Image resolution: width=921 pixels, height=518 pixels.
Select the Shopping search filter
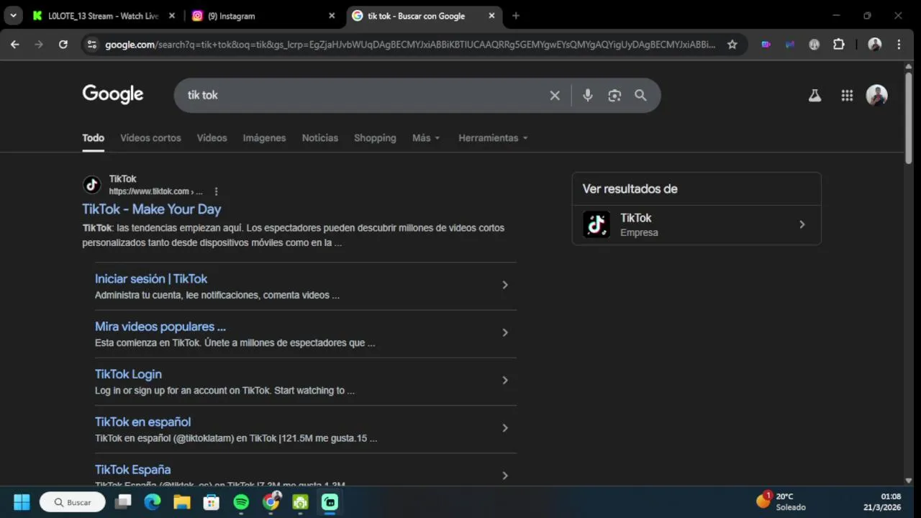tap(375, 138)
